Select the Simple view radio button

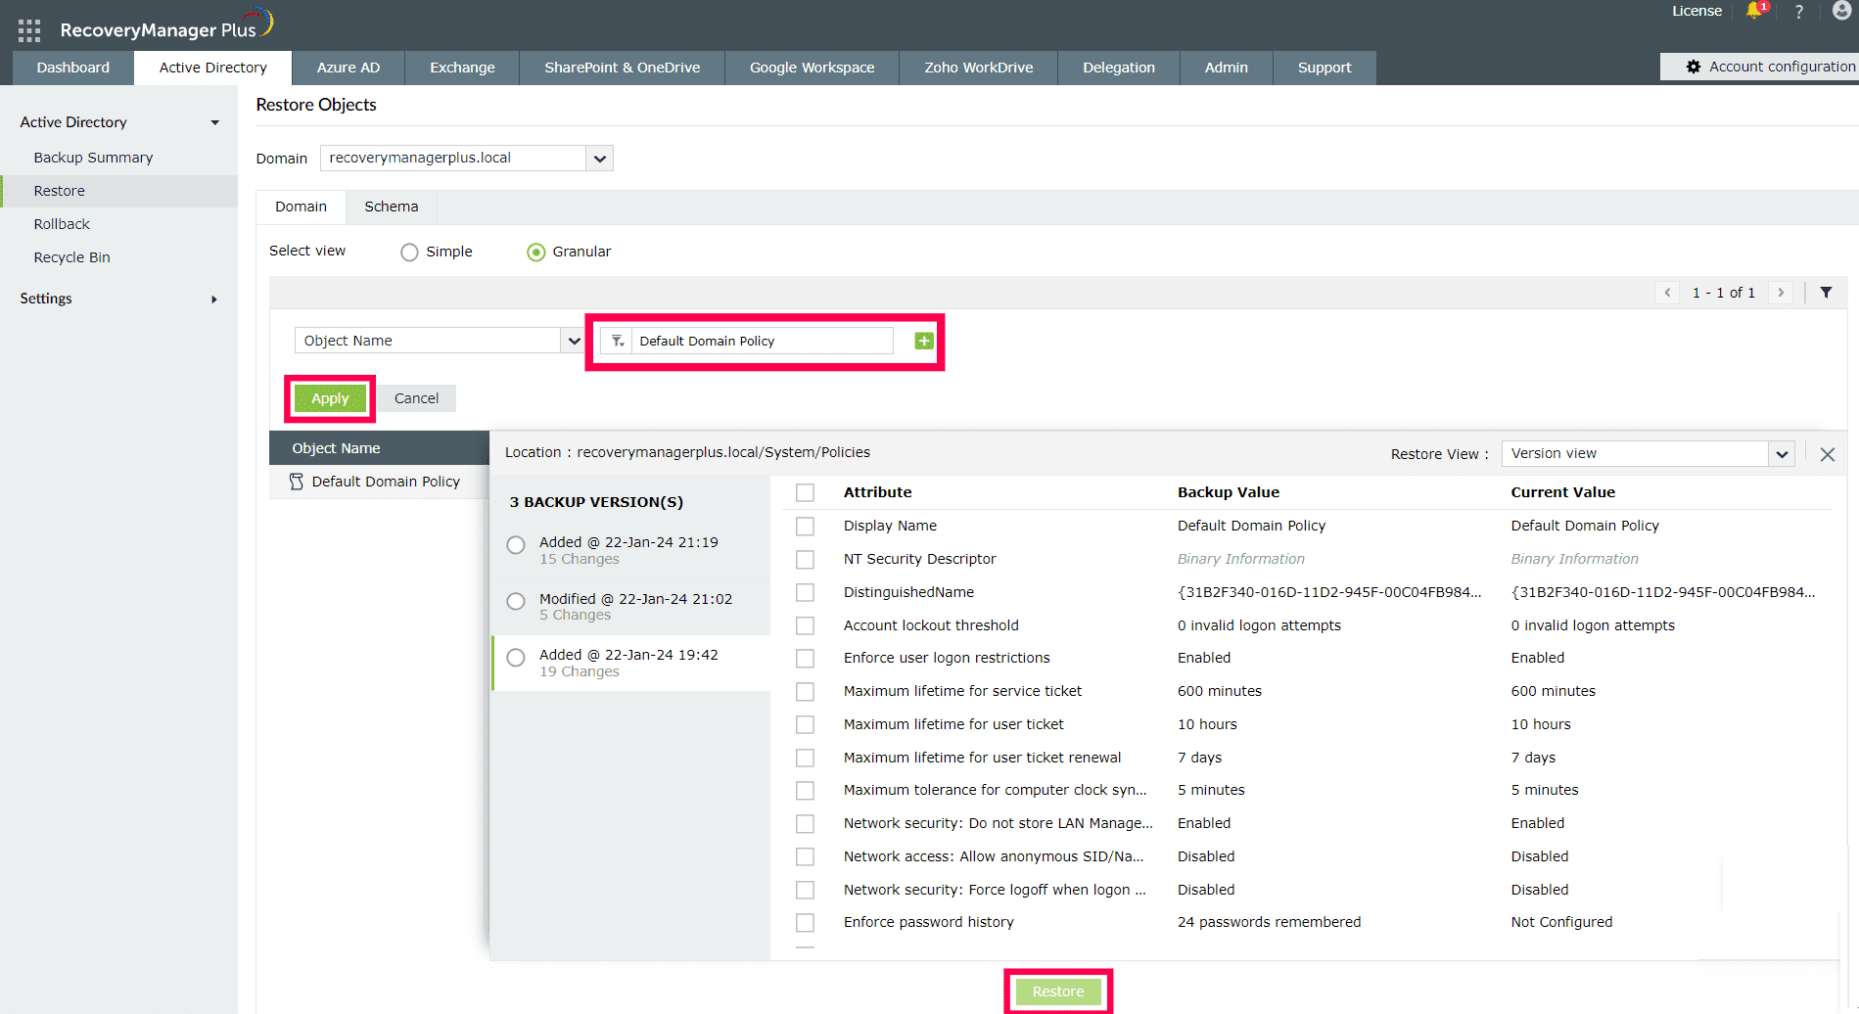409,253
